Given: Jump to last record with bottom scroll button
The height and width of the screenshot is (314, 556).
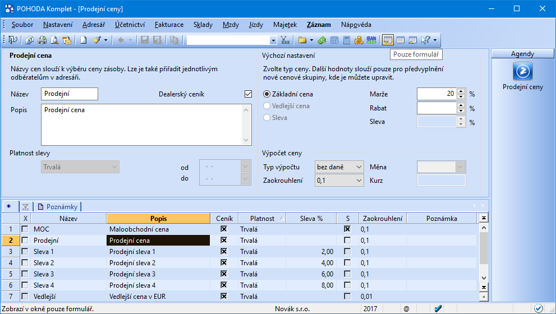Looking at the screenshot, I should 484,288.
